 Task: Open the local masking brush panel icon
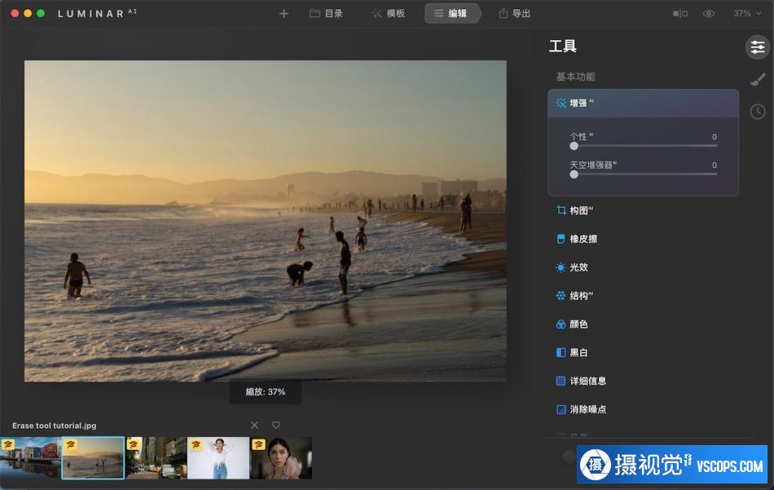click(758, 79)
